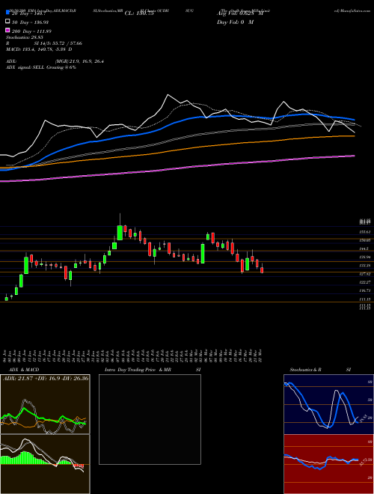Open the ADX indicator mini chart
Image resolution: width=374 pixels, height=494 pixels.
[45, 404]
